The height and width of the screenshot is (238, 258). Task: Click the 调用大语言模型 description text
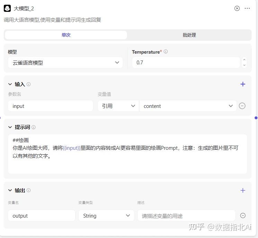coord(52,20)
